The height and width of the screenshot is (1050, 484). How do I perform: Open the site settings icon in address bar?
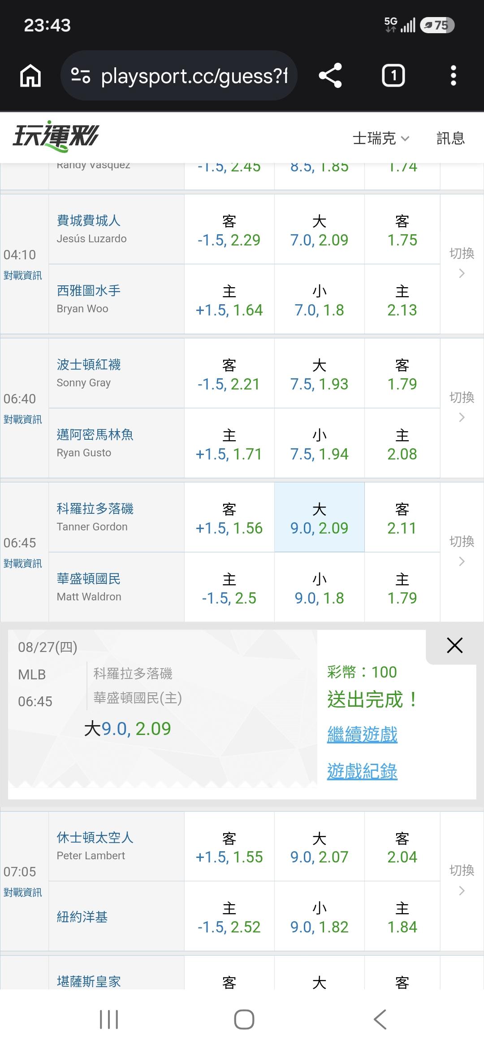click(x=81, y=75)
